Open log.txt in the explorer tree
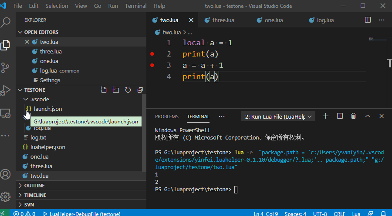 pyautogui.click(x=38, y=137)
